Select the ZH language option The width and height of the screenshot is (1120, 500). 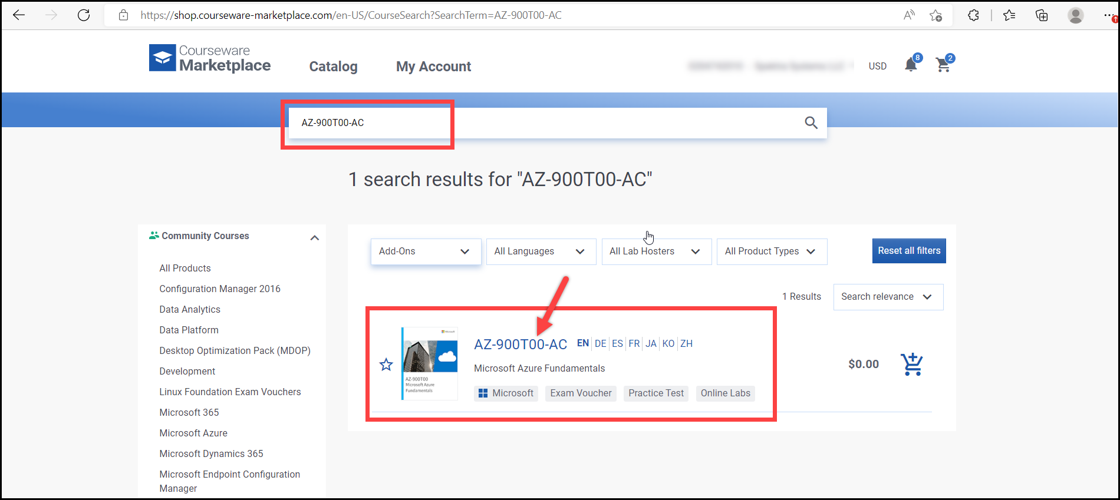click(687, 343)
